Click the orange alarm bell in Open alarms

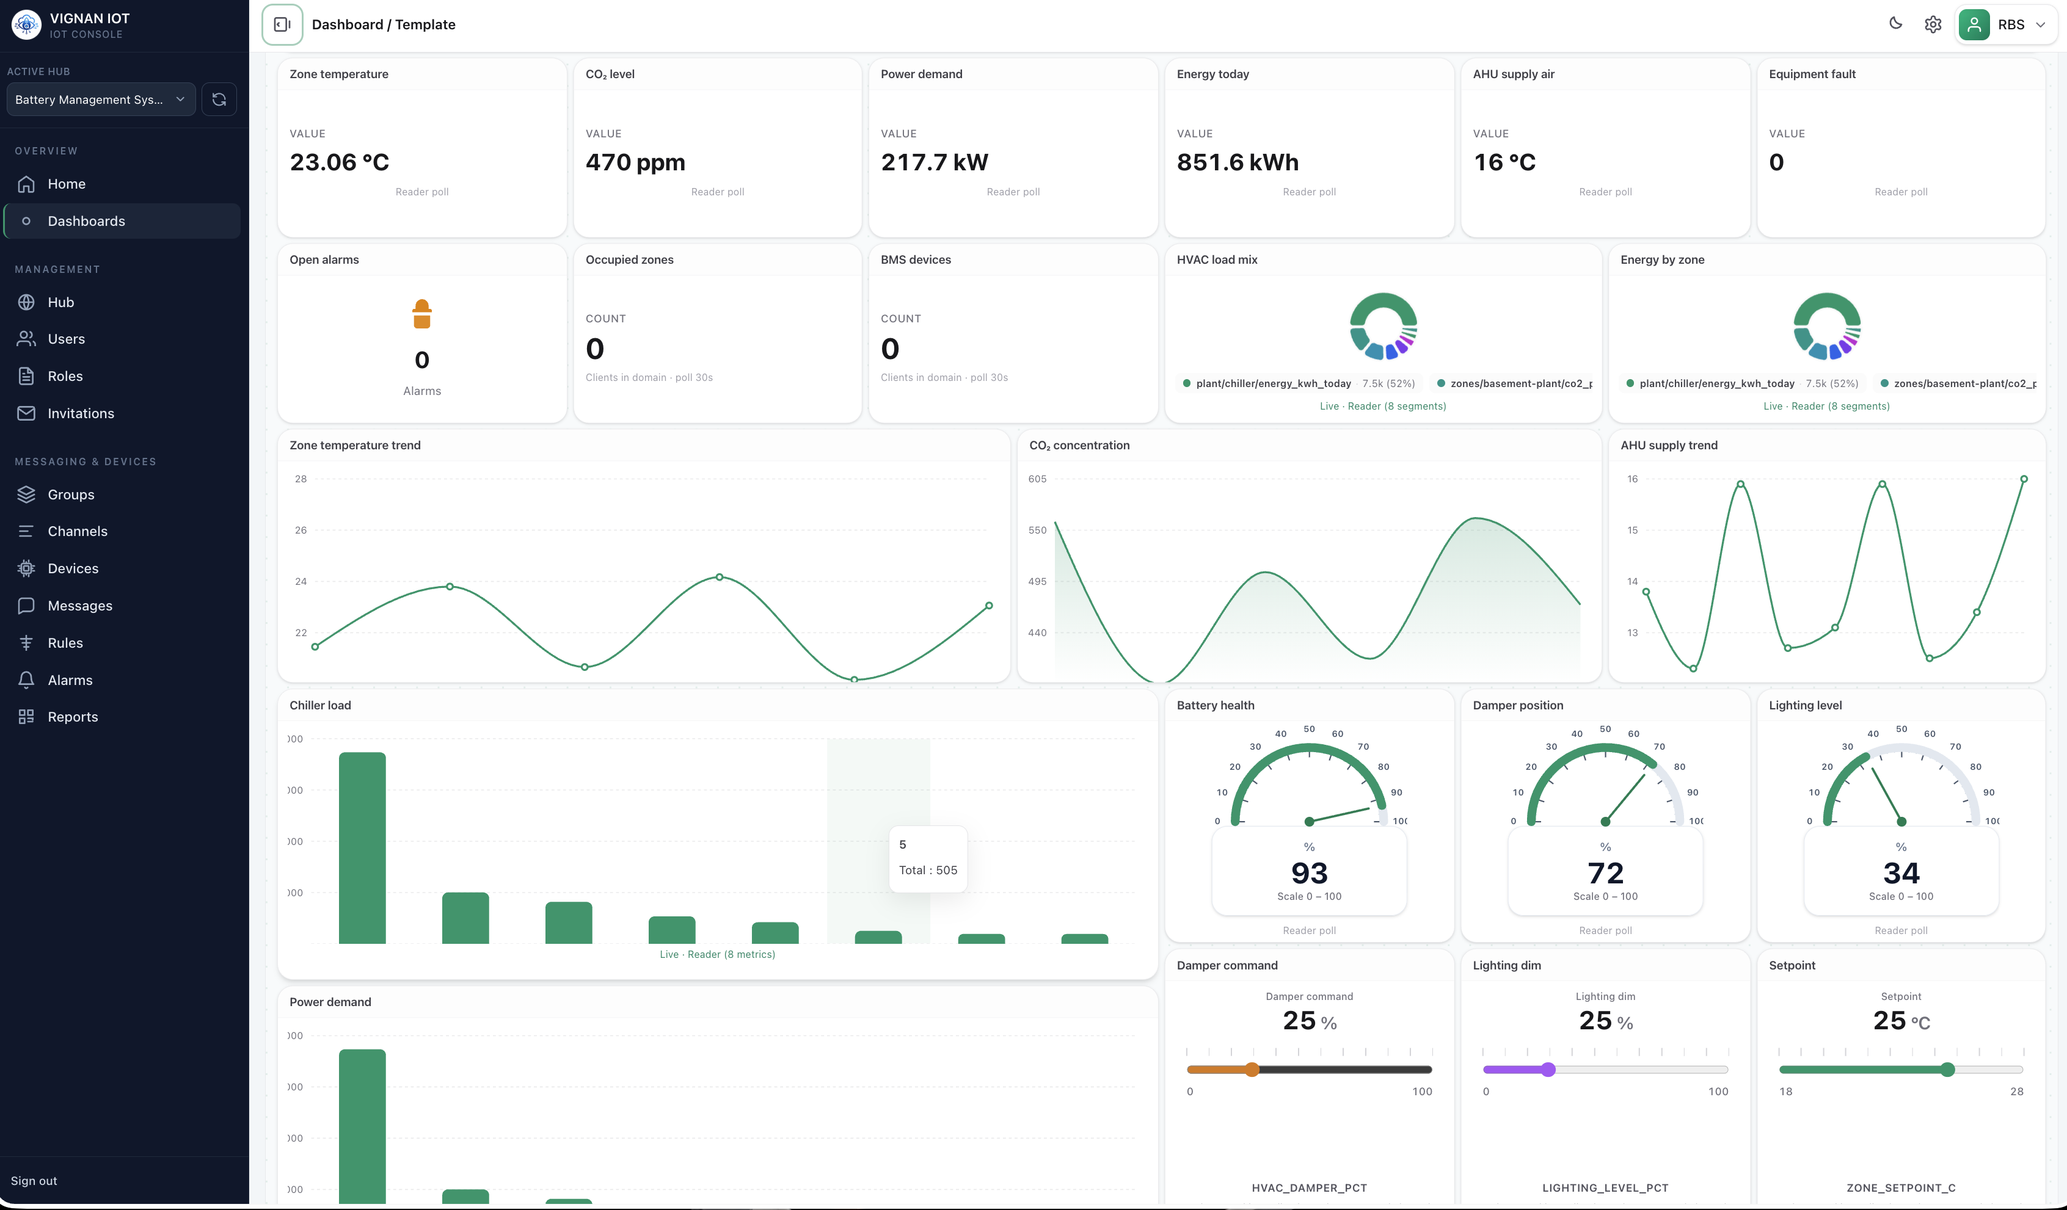point(421,314)
